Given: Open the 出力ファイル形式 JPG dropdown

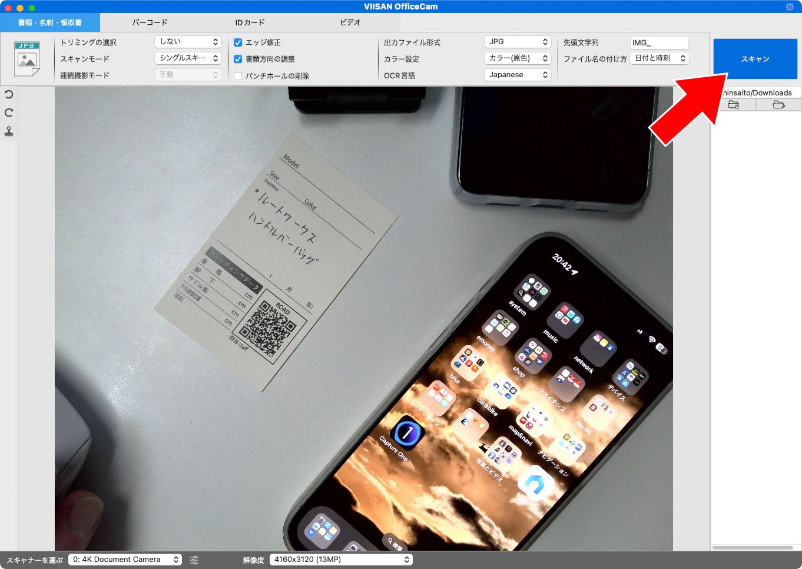Looking at the screenshot, I should (518, 42).
